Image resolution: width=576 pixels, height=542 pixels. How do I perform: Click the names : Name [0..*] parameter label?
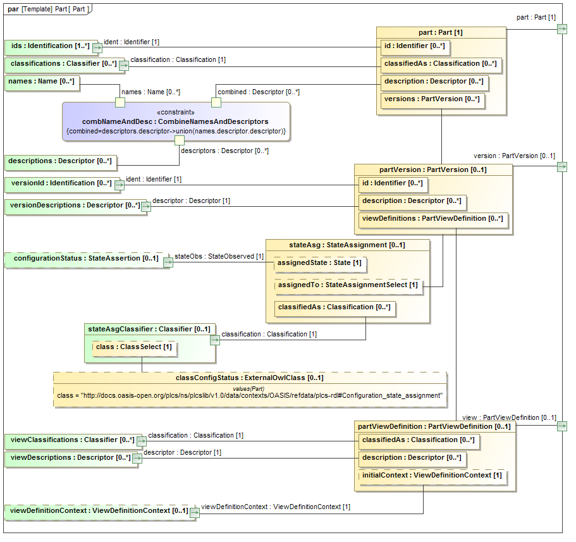click(150, 92)
